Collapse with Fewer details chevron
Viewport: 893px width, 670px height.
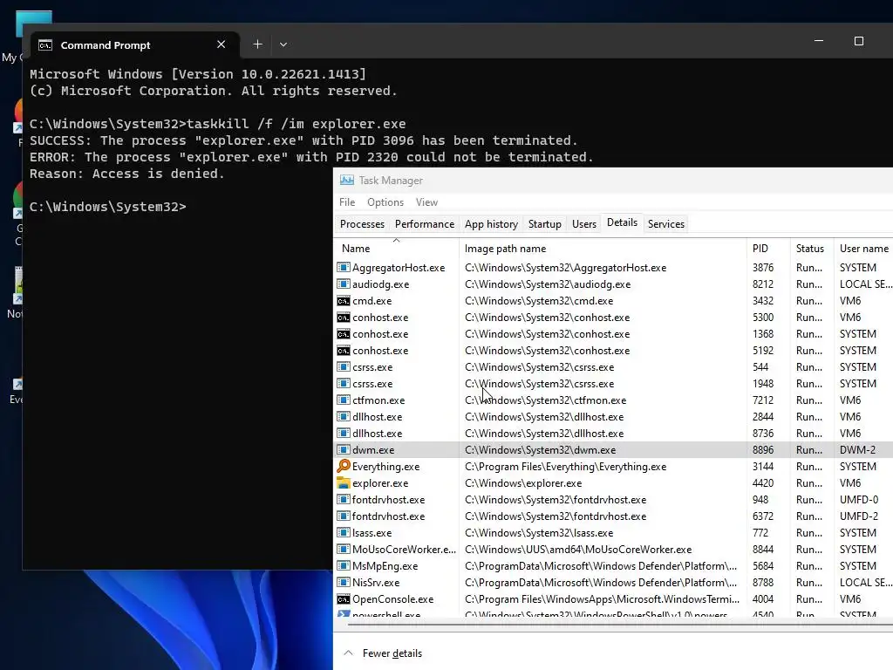click(348, 653)
